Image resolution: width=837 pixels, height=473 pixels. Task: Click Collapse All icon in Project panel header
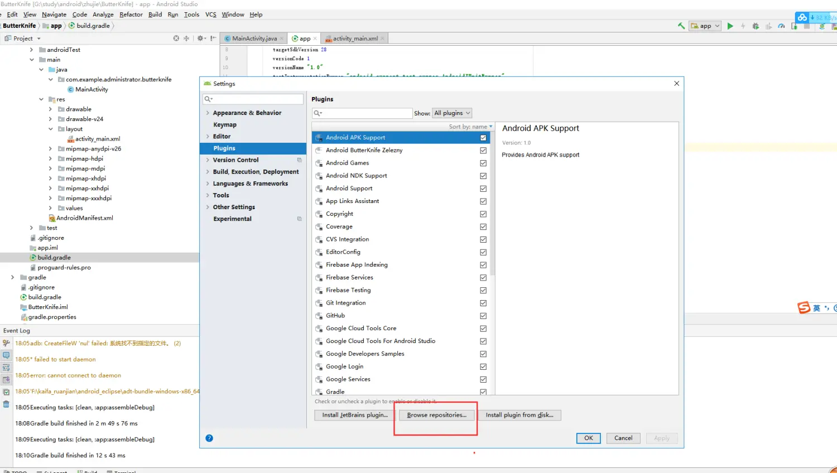tap(186, 38)
